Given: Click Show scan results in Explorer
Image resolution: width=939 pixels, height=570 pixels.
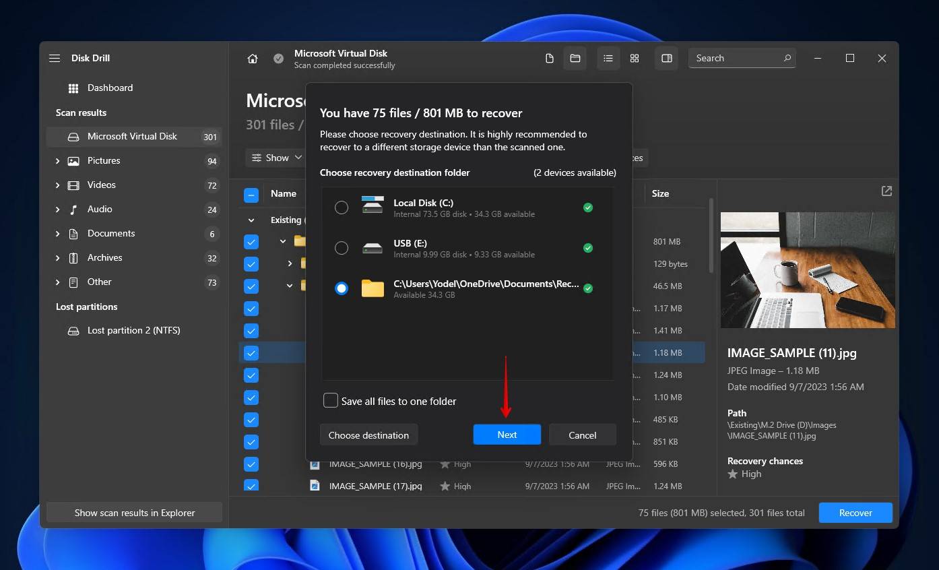Looking at the screenshot, I should [x=135, y=513].
